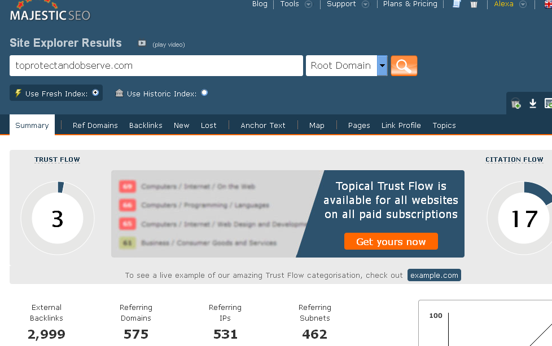Open the example.com link
The width and height of the screenshot is (552, 346).
click(x=434, y=276)
